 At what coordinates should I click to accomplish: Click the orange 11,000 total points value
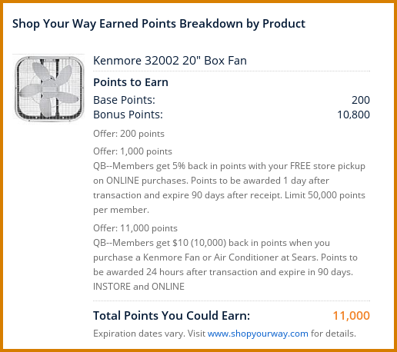[x=351, y=316]
